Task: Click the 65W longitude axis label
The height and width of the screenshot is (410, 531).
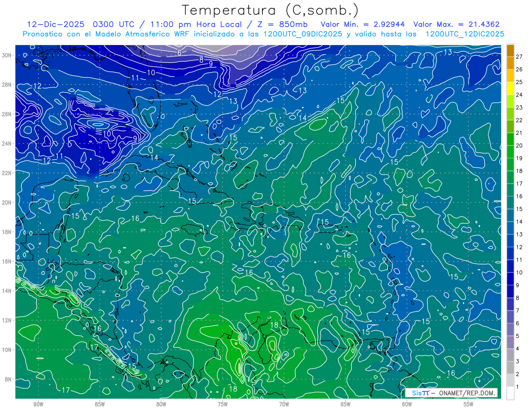Action: 346,404
